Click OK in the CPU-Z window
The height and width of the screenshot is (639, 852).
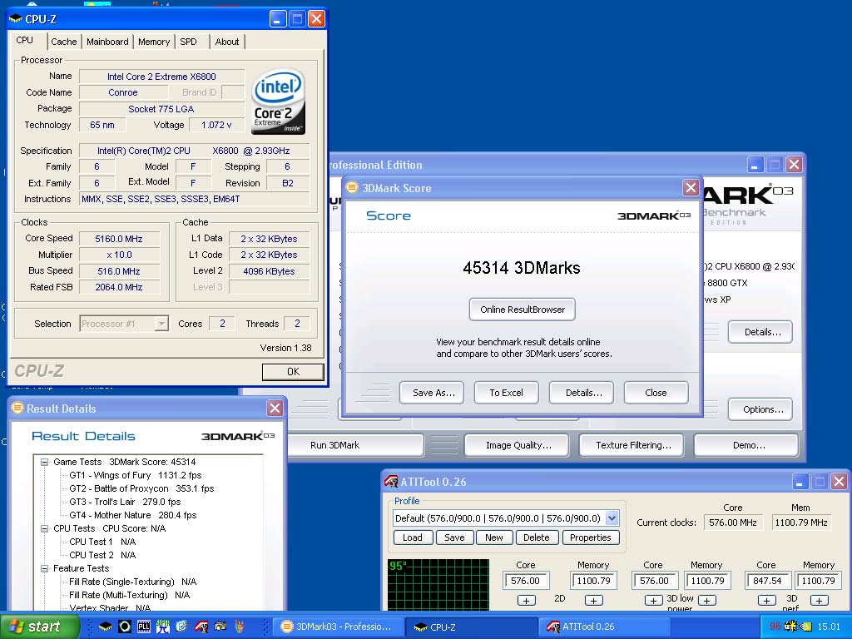pos(293,372)
